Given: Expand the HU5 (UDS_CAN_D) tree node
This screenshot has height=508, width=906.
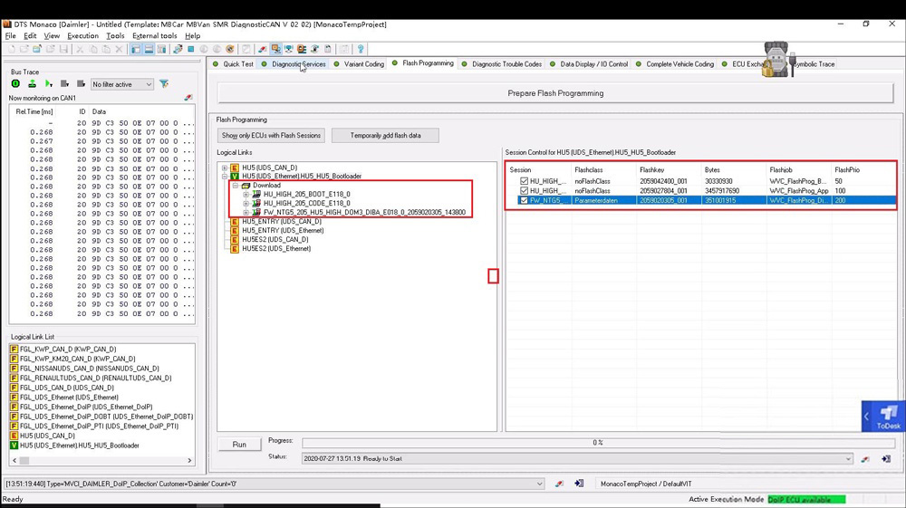Looking at the screenshot, I should [x=225, y=168].
